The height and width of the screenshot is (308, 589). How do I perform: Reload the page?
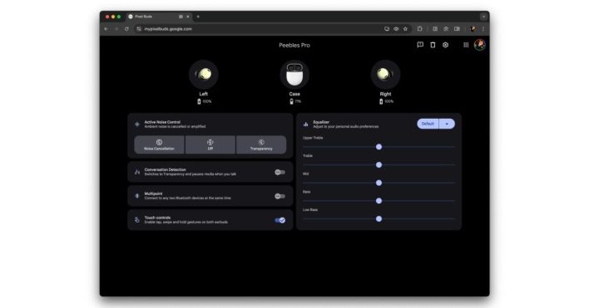[126, 29]
